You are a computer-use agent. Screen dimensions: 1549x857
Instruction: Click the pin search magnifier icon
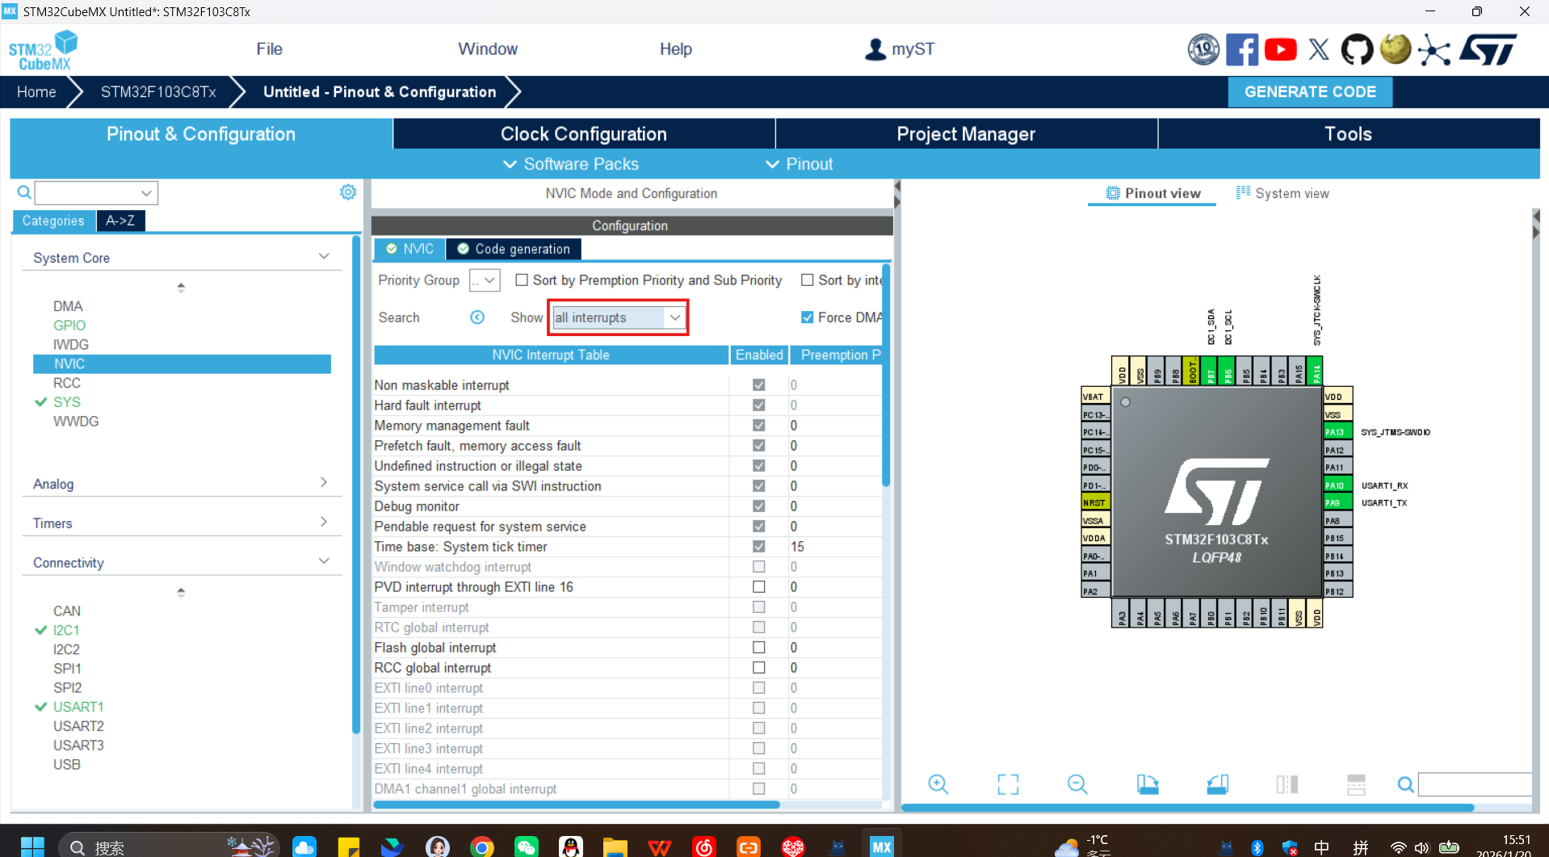pyautogui.click(x=1406, y=784)
